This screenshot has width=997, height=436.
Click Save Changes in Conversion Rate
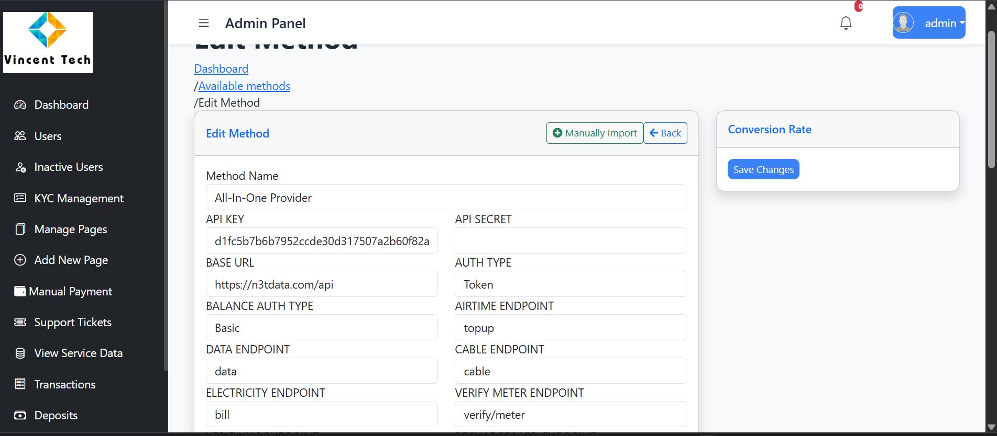[x=763, y=169]
